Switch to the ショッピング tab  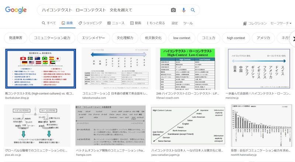(x=90, y=23)
